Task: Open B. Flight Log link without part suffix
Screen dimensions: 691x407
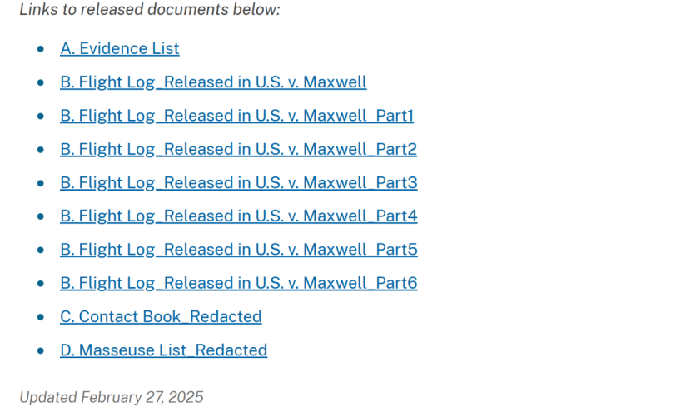Action: [x=213, y=82]
